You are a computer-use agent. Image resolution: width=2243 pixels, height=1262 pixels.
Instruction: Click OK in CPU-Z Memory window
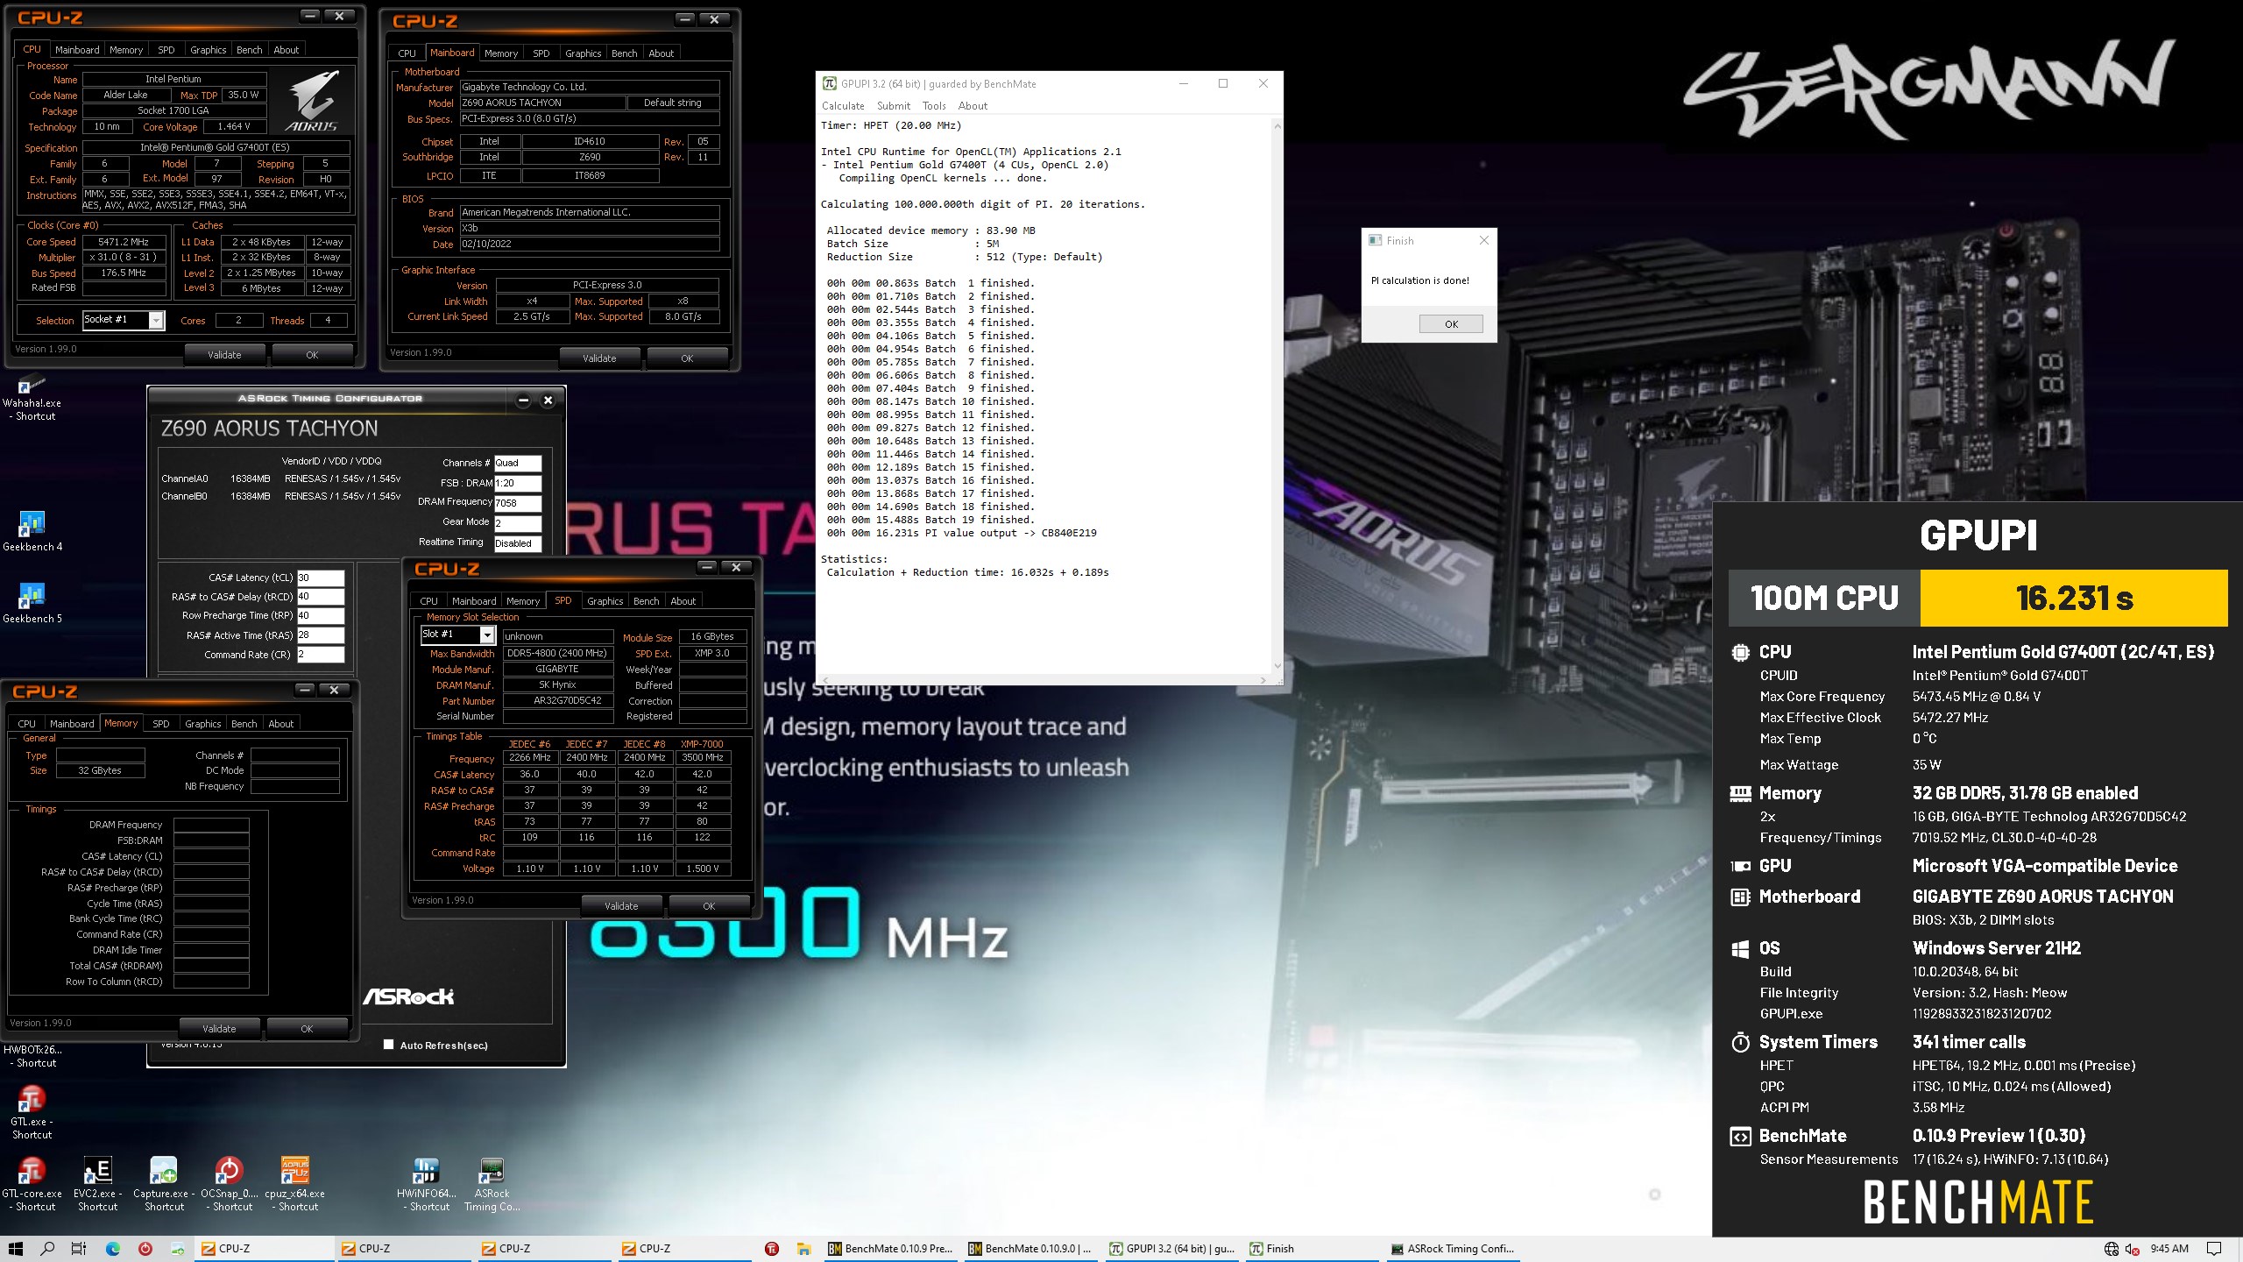point(307,1029)
